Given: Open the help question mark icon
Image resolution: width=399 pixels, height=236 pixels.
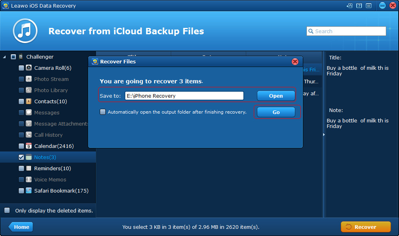Looking at the screenshot, I should (x=359, y=6).
